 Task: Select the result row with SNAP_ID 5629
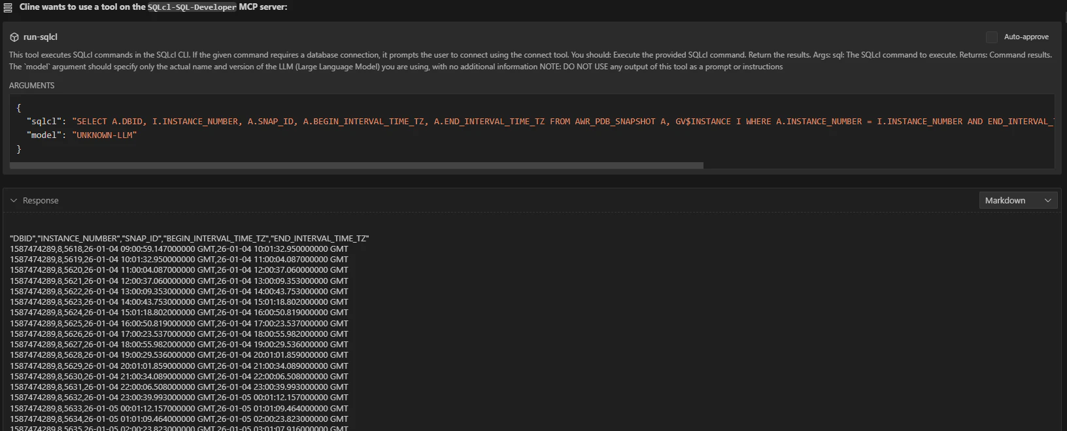pos(179,366)
